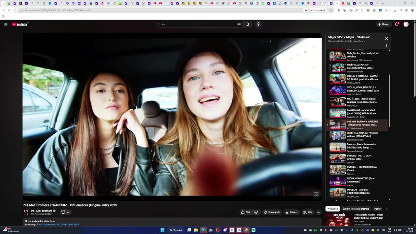Image resolution: width=416 pixels, height=234 pixels.
Task: Dislike the video with thumbs down
Action: tap(256, 212)
